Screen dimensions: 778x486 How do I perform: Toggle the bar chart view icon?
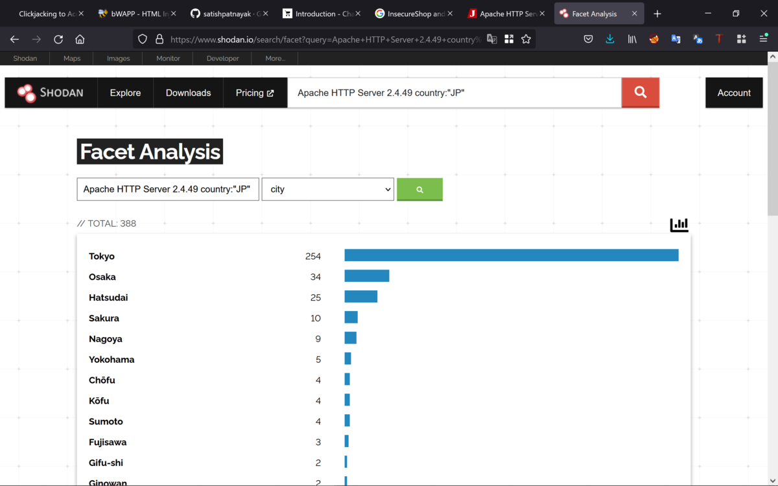[x=679, y=224]
